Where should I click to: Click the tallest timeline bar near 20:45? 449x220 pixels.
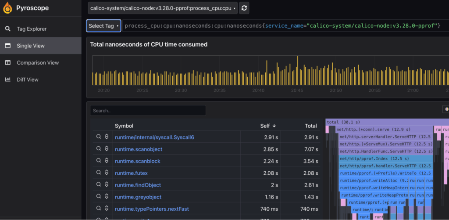pos(298,70)
